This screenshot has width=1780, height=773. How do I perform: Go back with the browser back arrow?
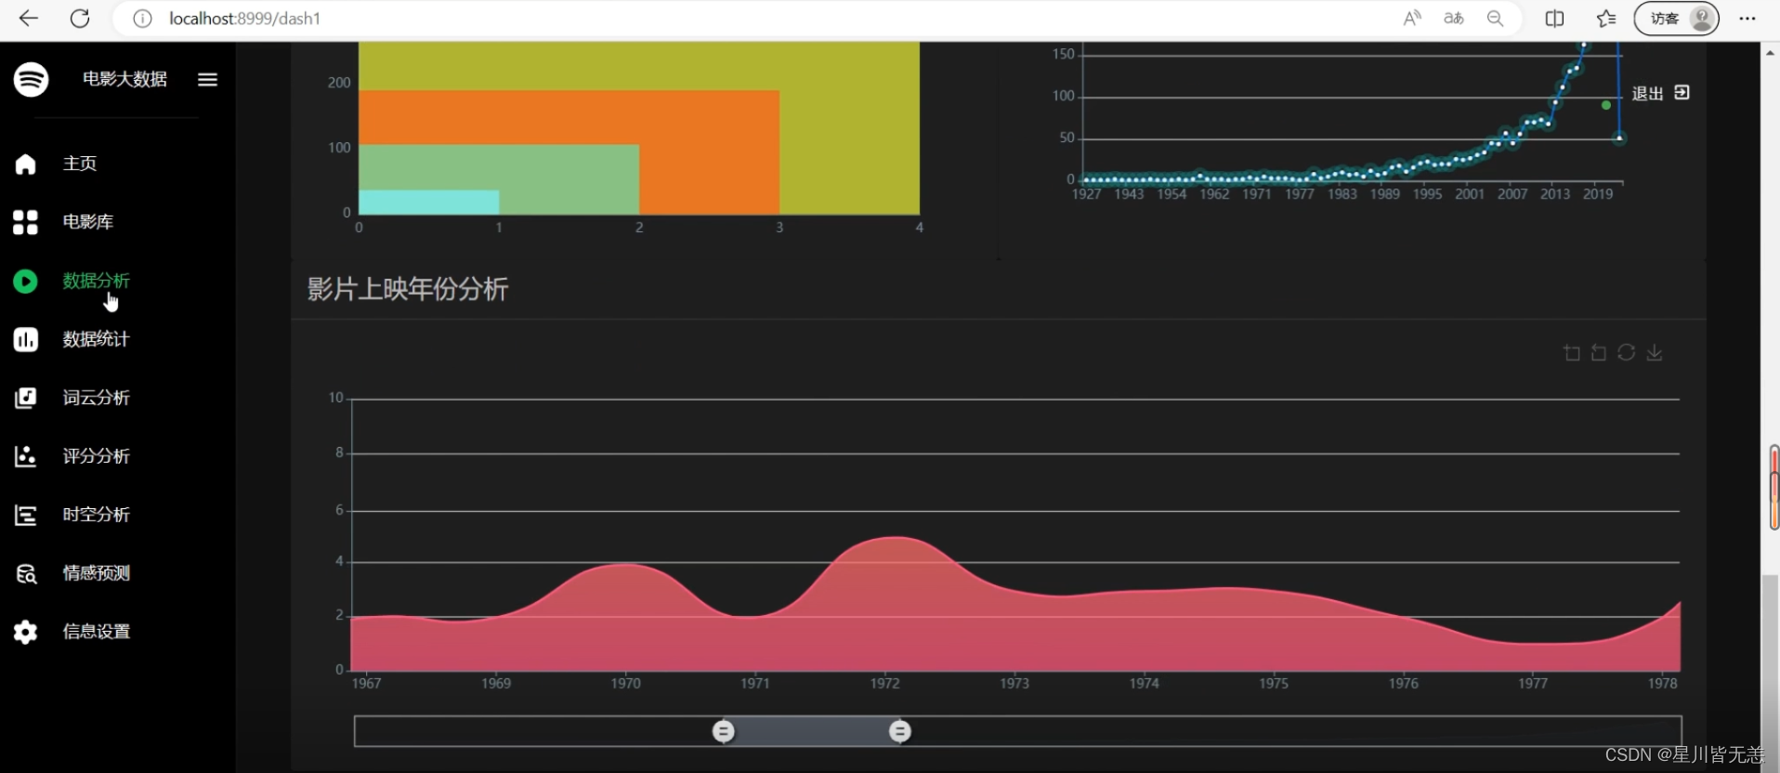click(29, 19)
